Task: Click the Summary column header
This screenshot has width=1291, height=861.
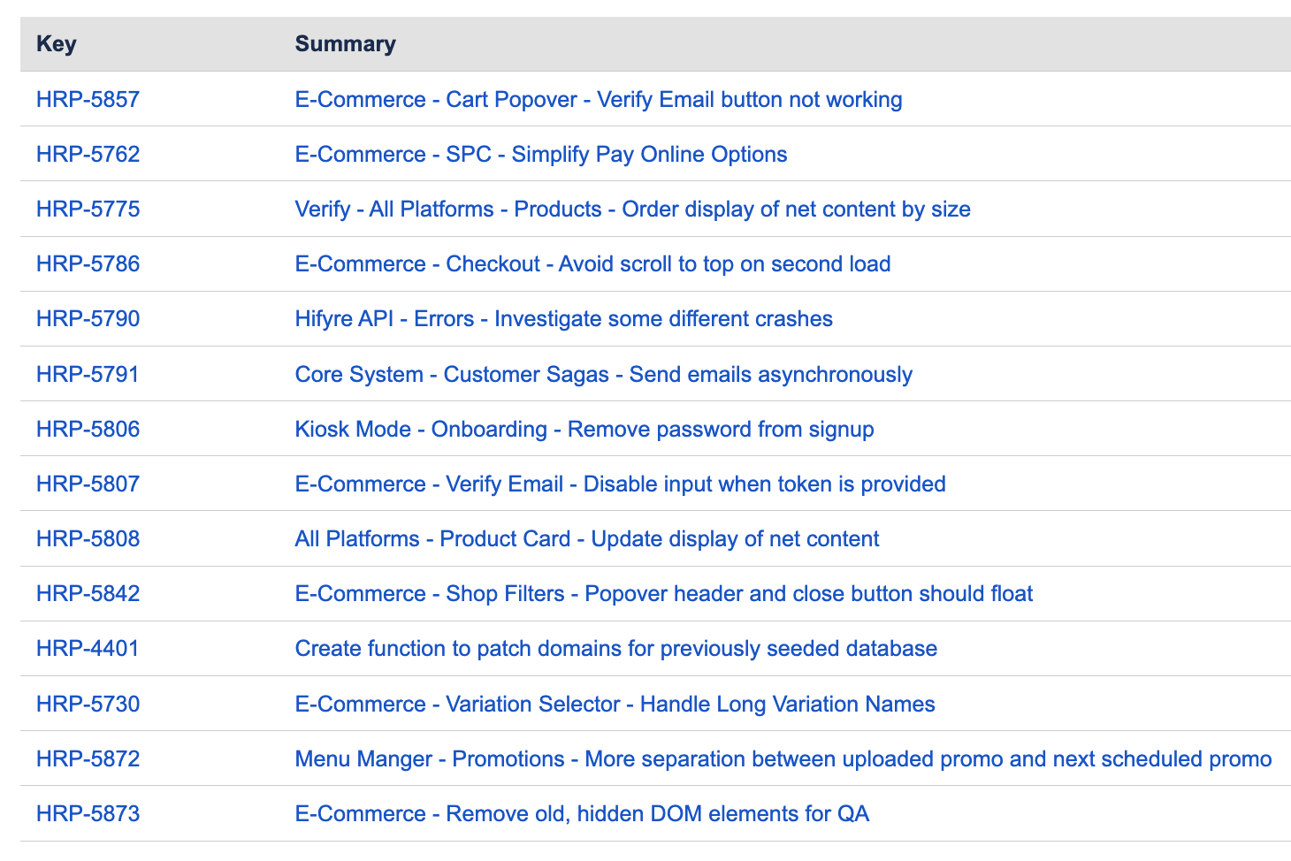Action: pos(345,43)
